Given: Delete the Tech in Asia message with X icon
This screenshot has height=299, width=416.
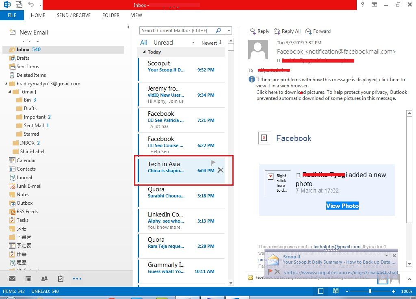Looking at the screenshot, I should (221, 170).
